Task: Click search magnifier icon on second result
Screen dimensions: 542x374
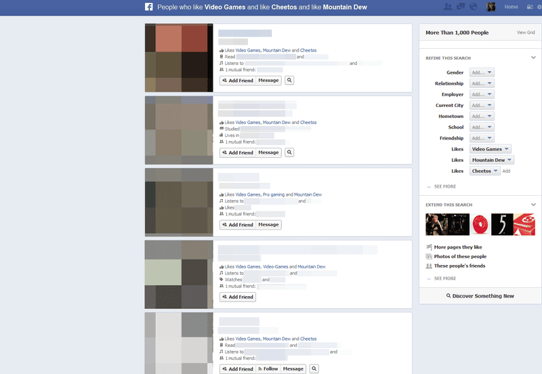Action: (x=289, y=152)
